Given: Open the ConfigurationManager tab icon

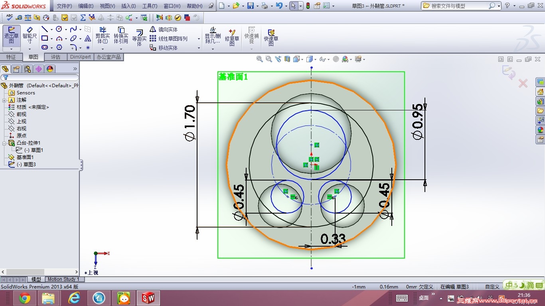Looking at the screenshot, I should pos(28,69).
